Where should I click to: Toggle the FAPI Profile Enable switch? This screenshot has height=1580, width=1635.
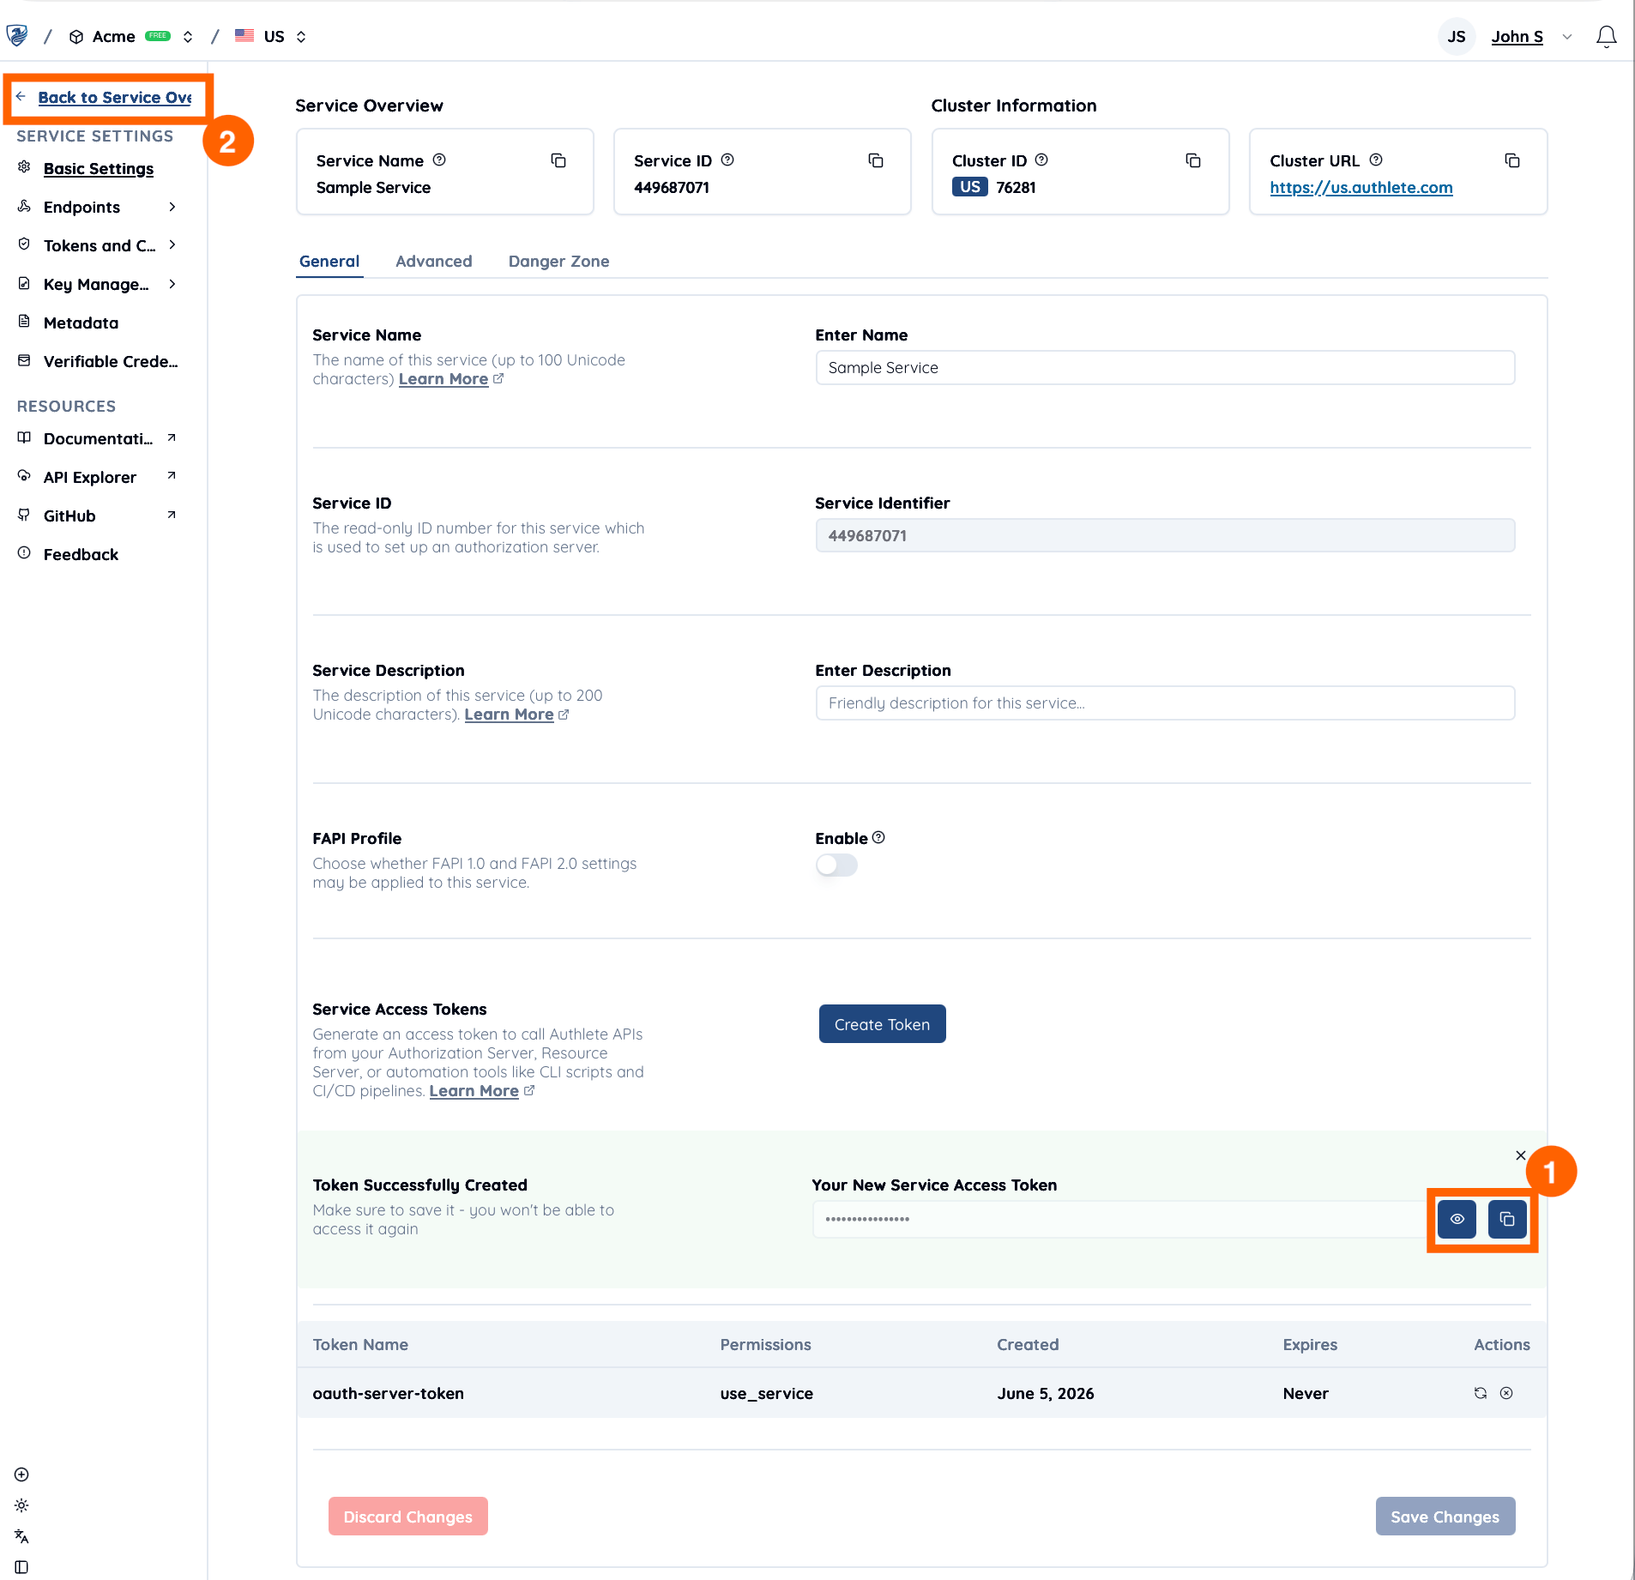click(836, 865)
